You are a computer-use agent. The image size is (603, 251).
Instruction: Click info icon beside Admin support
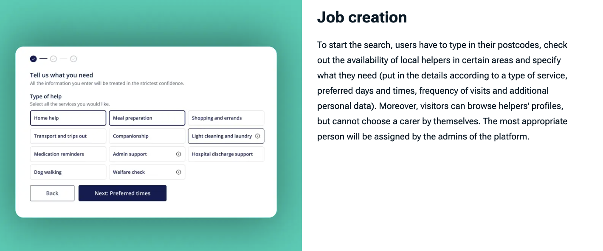point(178,154)
